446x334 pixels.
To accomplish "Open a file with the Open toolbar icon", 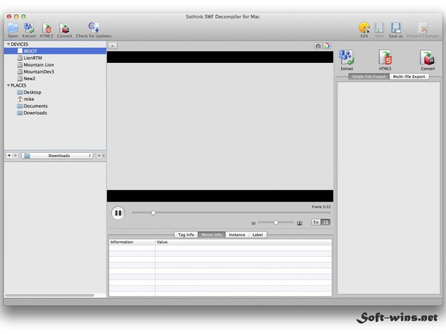I will coord(13,30).
